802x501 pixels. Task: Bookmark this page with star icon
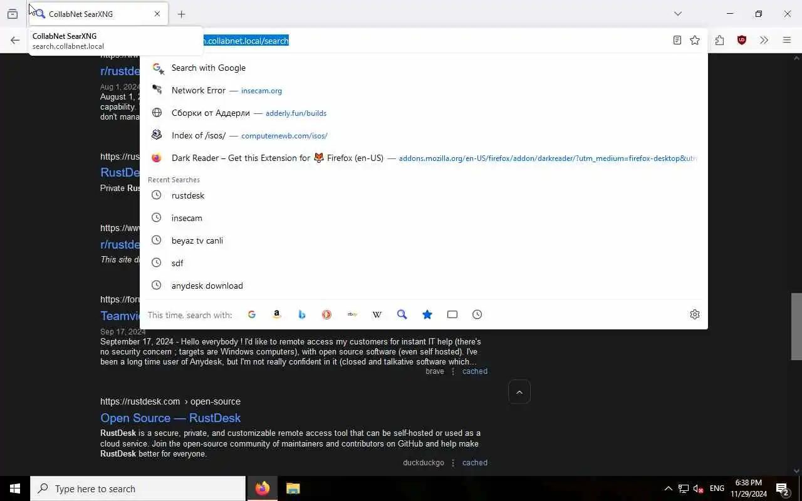[695, 40]
